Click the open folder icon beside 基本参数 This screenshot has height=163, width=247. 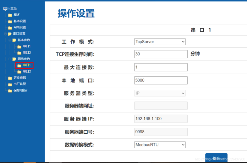pyautogui.click(x=14, y=40)
